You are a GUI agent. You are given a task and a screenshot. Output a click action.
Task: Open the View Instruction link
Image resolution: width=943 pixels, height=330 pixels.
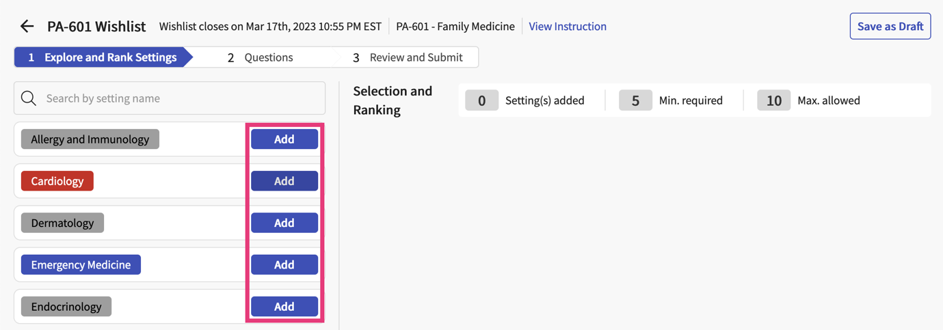567,27
